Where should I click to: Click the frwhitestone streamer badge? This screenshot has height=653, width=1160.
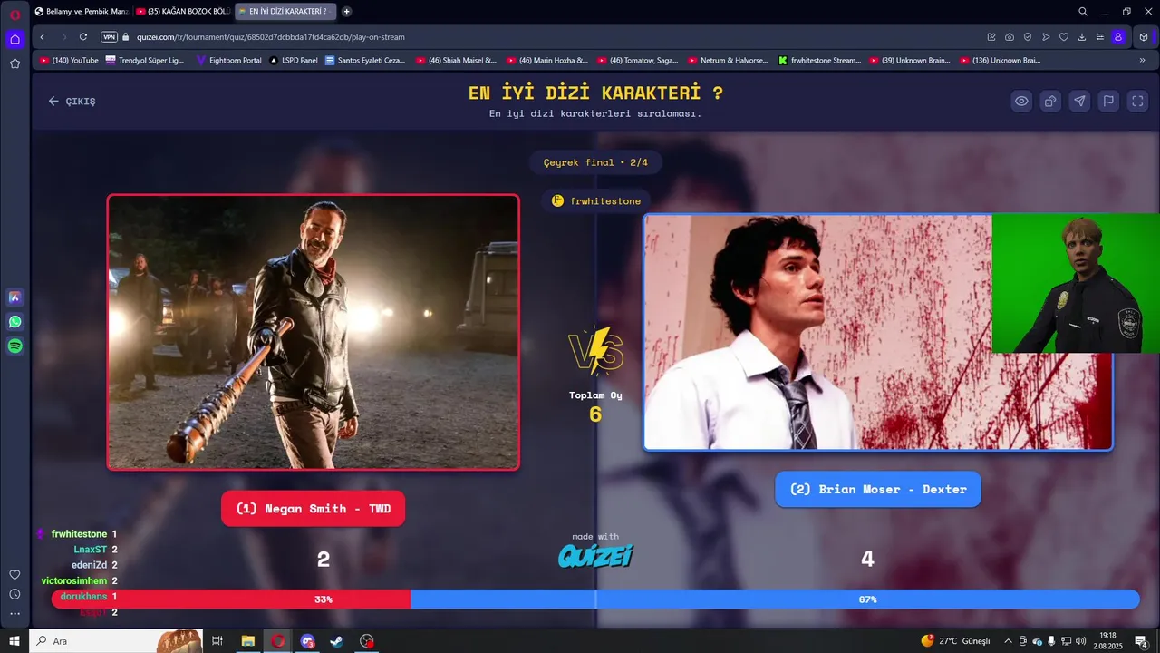[595, 200]
